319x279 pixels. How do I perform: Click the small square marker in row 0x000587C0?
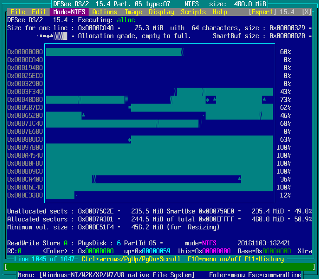click(x=129, y=108)
